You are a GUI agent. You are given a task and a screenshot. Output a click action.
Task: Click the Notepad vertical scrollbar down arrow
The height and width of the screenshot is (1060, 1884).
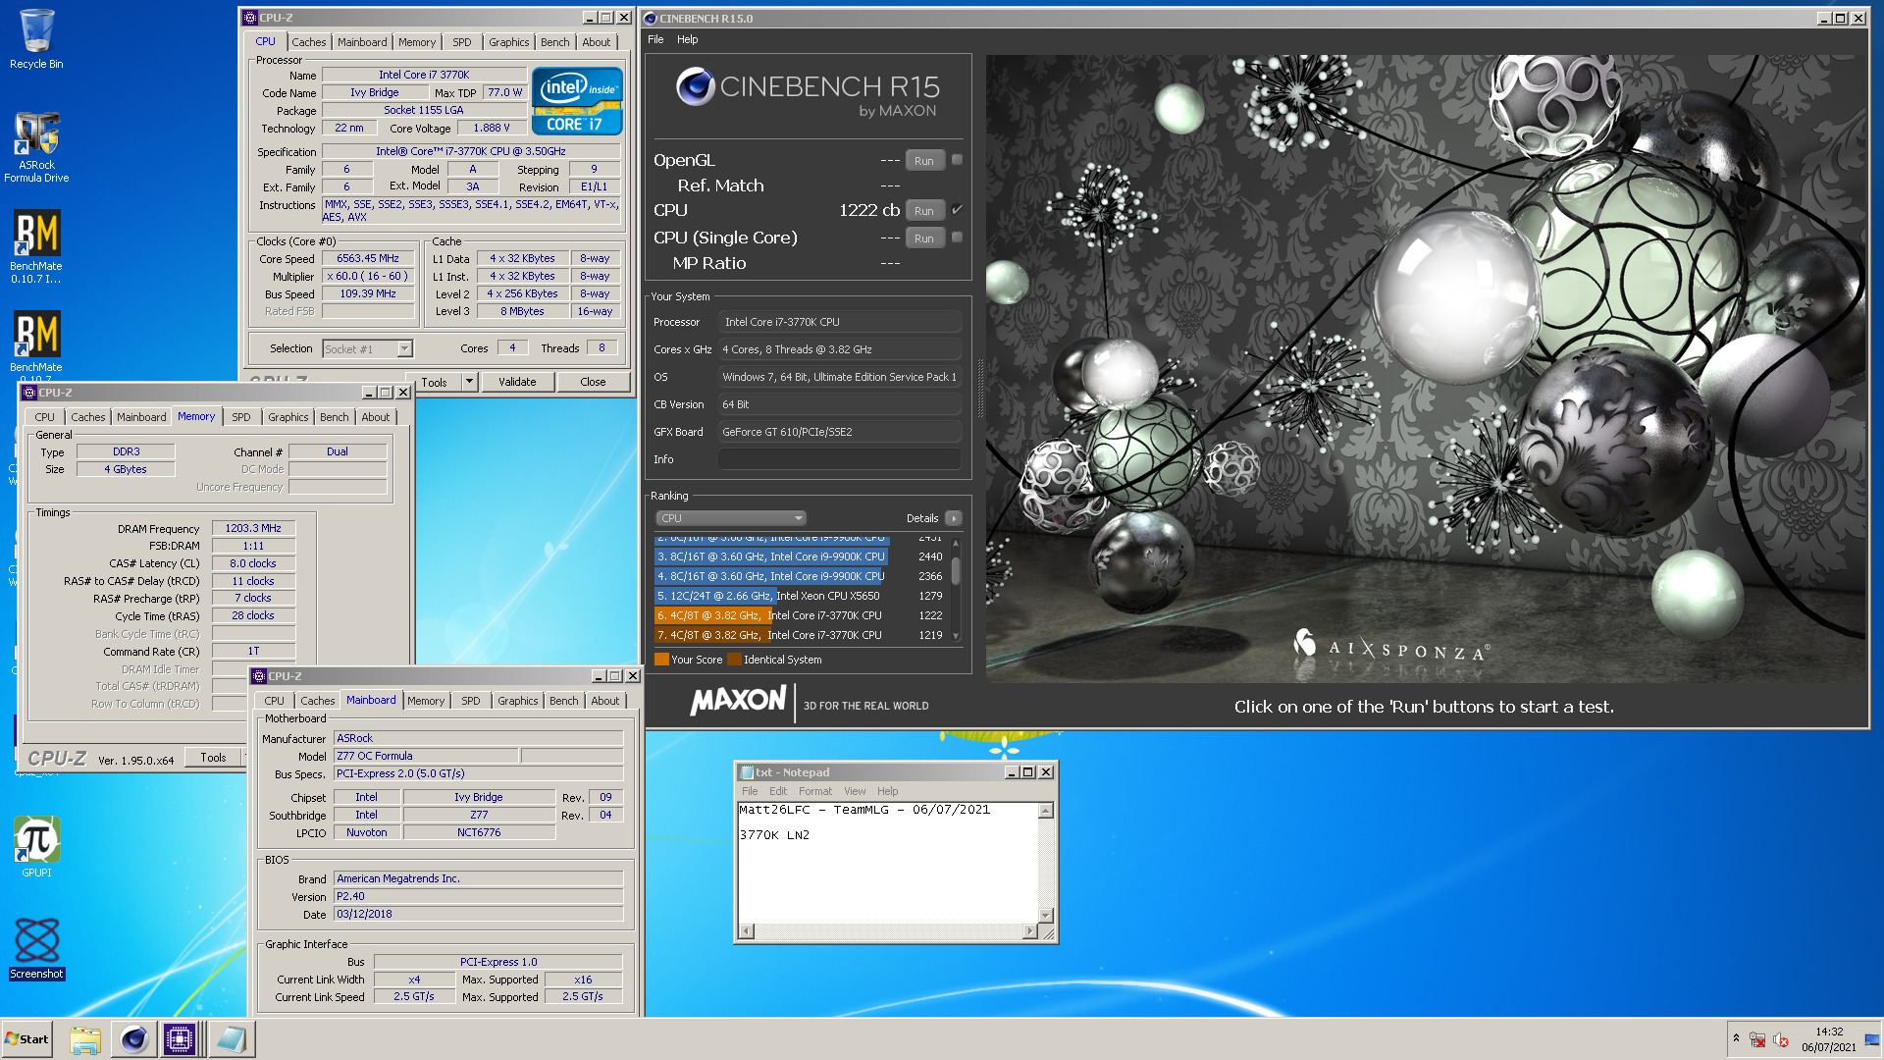(x=1046, y=916)
